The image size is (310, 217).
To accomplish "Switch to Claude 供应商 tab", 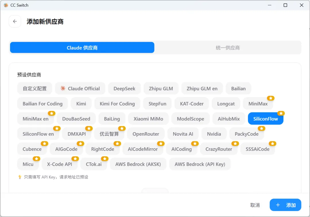I will (x=82, y=47).
